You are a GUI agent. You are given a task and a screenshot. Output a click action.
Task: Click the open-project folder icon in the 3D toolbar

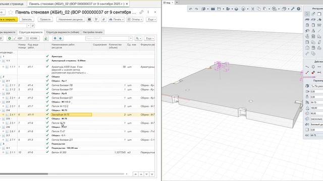(x=213, y=9)
